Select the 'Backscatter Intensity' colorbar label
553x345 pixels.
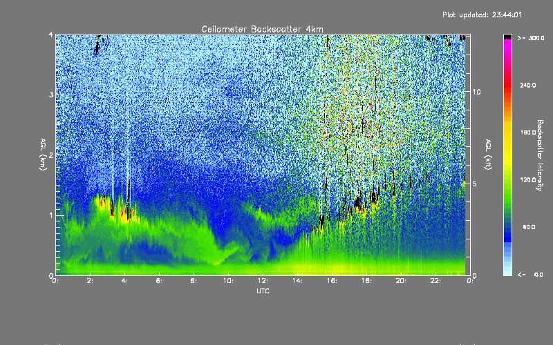tap(540, 155)
